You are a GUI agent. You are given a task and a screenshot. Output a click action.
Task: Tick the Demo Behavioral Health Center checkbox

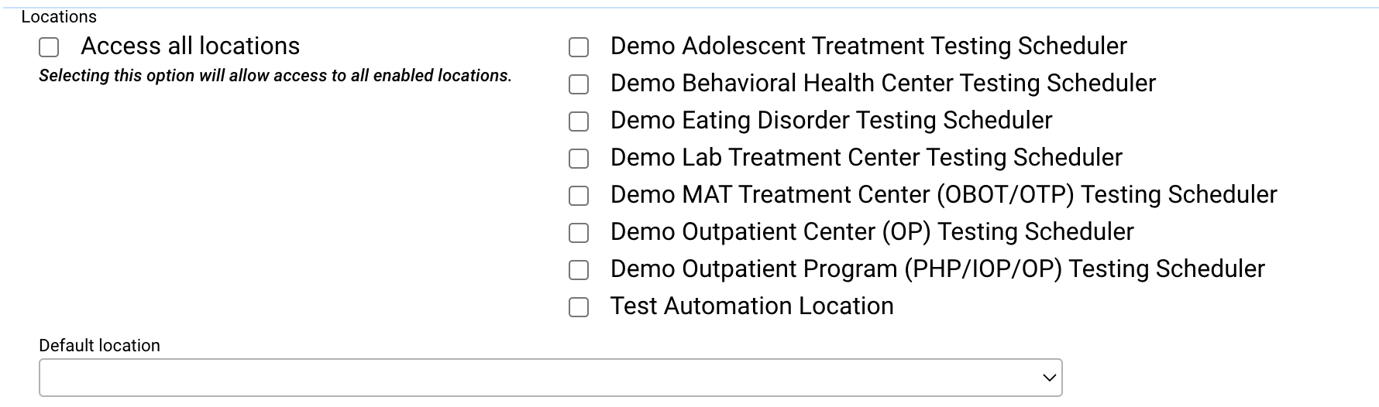[579, 84]
